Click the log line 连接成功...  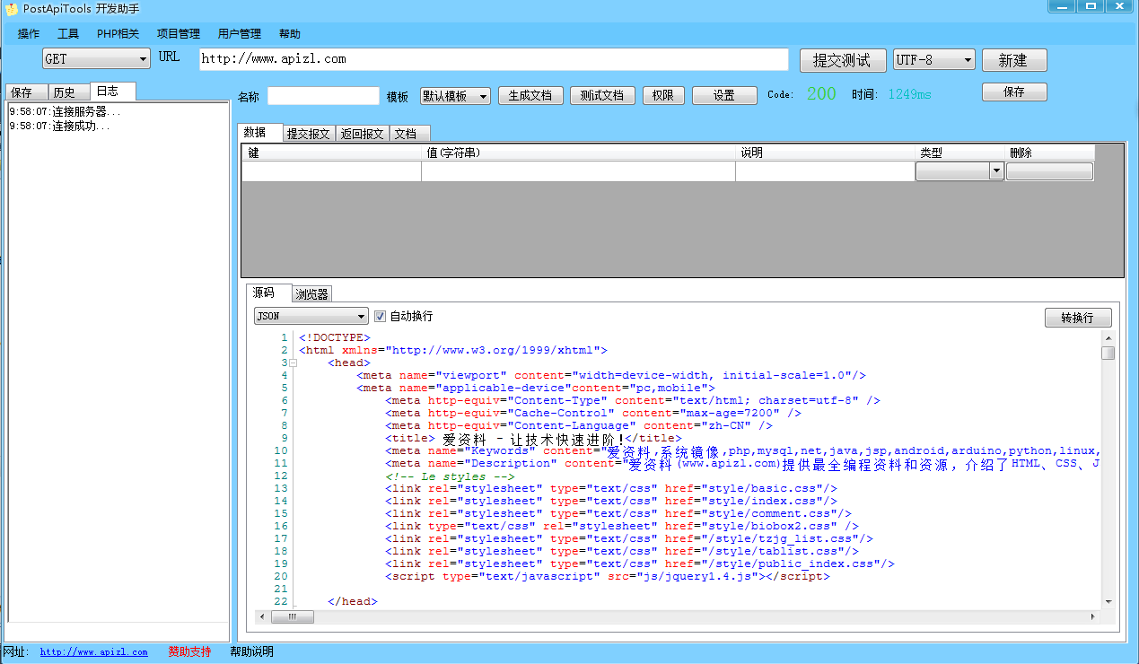pos(60,127)
